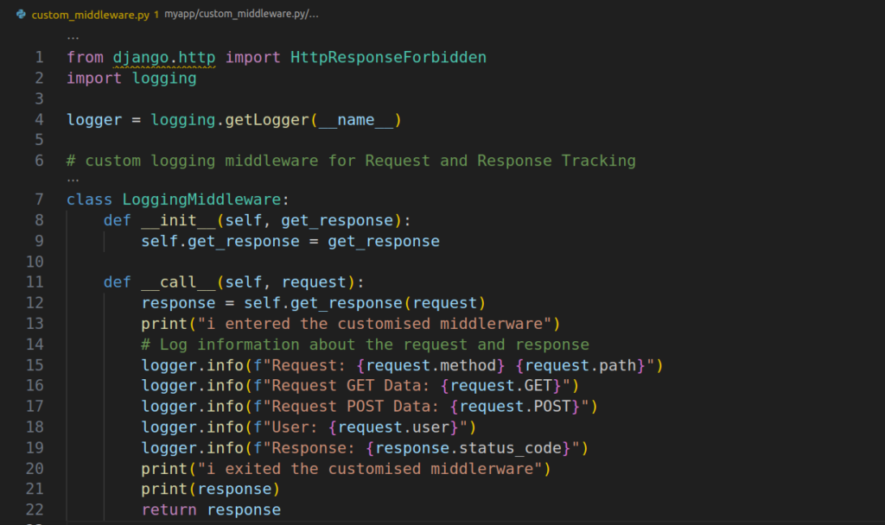Click the problem count badge on the tab
The image size is (885, 525).
pos(156,16)
